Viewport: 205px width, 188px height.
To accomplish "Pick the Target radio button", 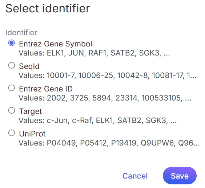I will pyautogui.click(x=12, y=110).
